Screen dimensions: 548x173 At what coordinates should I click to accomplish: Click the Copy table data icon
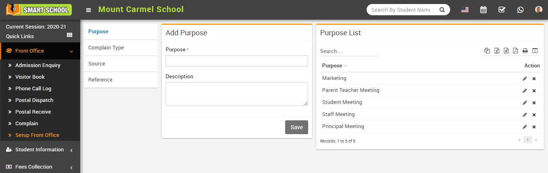tap(487, 51)
